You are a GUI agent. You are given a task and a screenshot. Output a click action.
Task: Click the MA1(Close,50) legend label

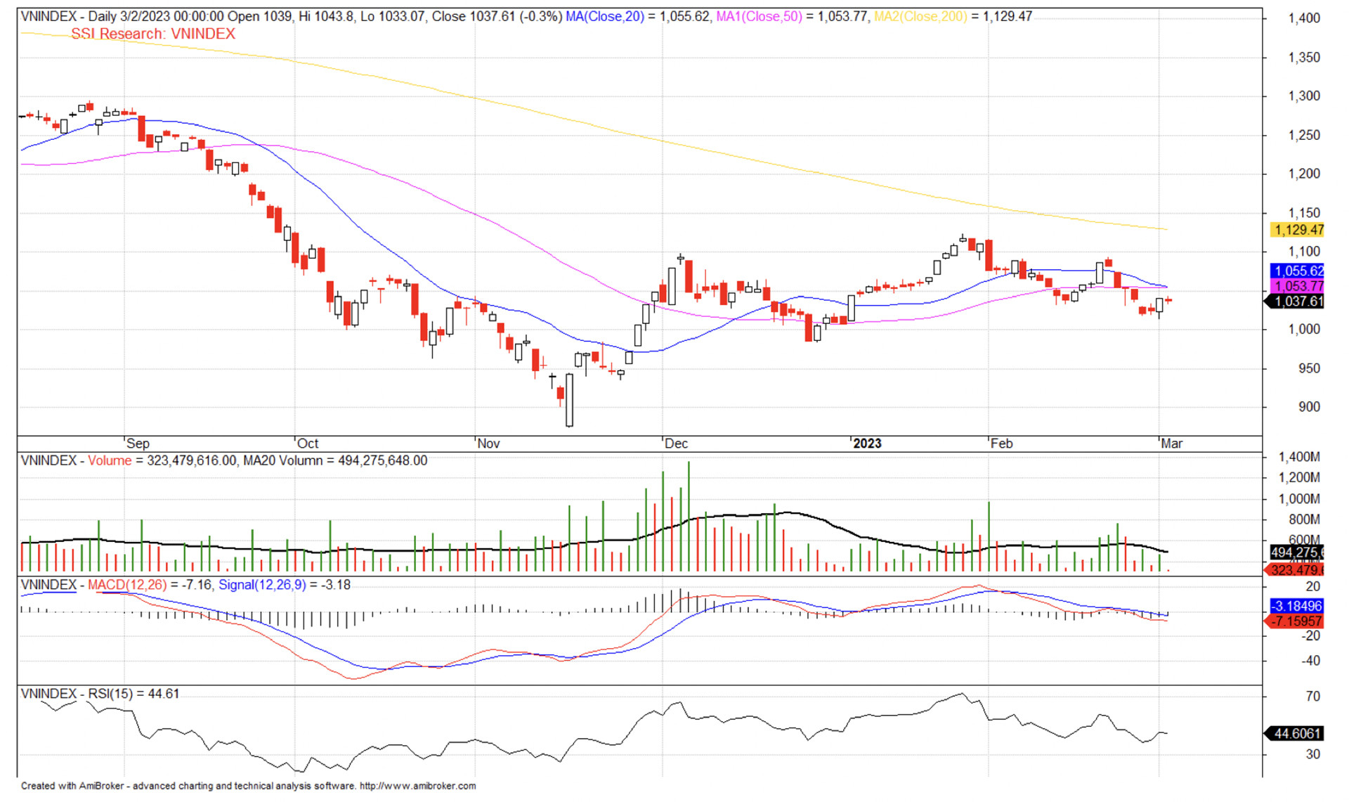click(x=758, y=16)
